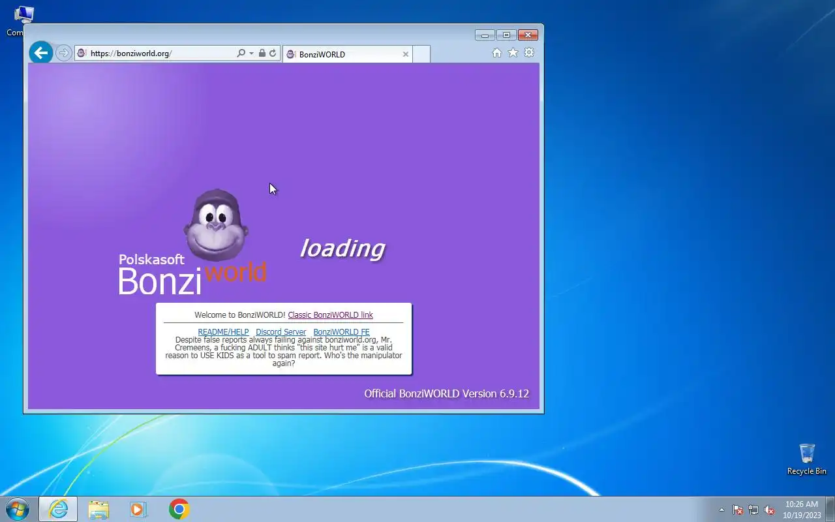Viewport: 835px width, 522px height.
Task: Open the Discord Server link
Action: click(x=281, y=331)
